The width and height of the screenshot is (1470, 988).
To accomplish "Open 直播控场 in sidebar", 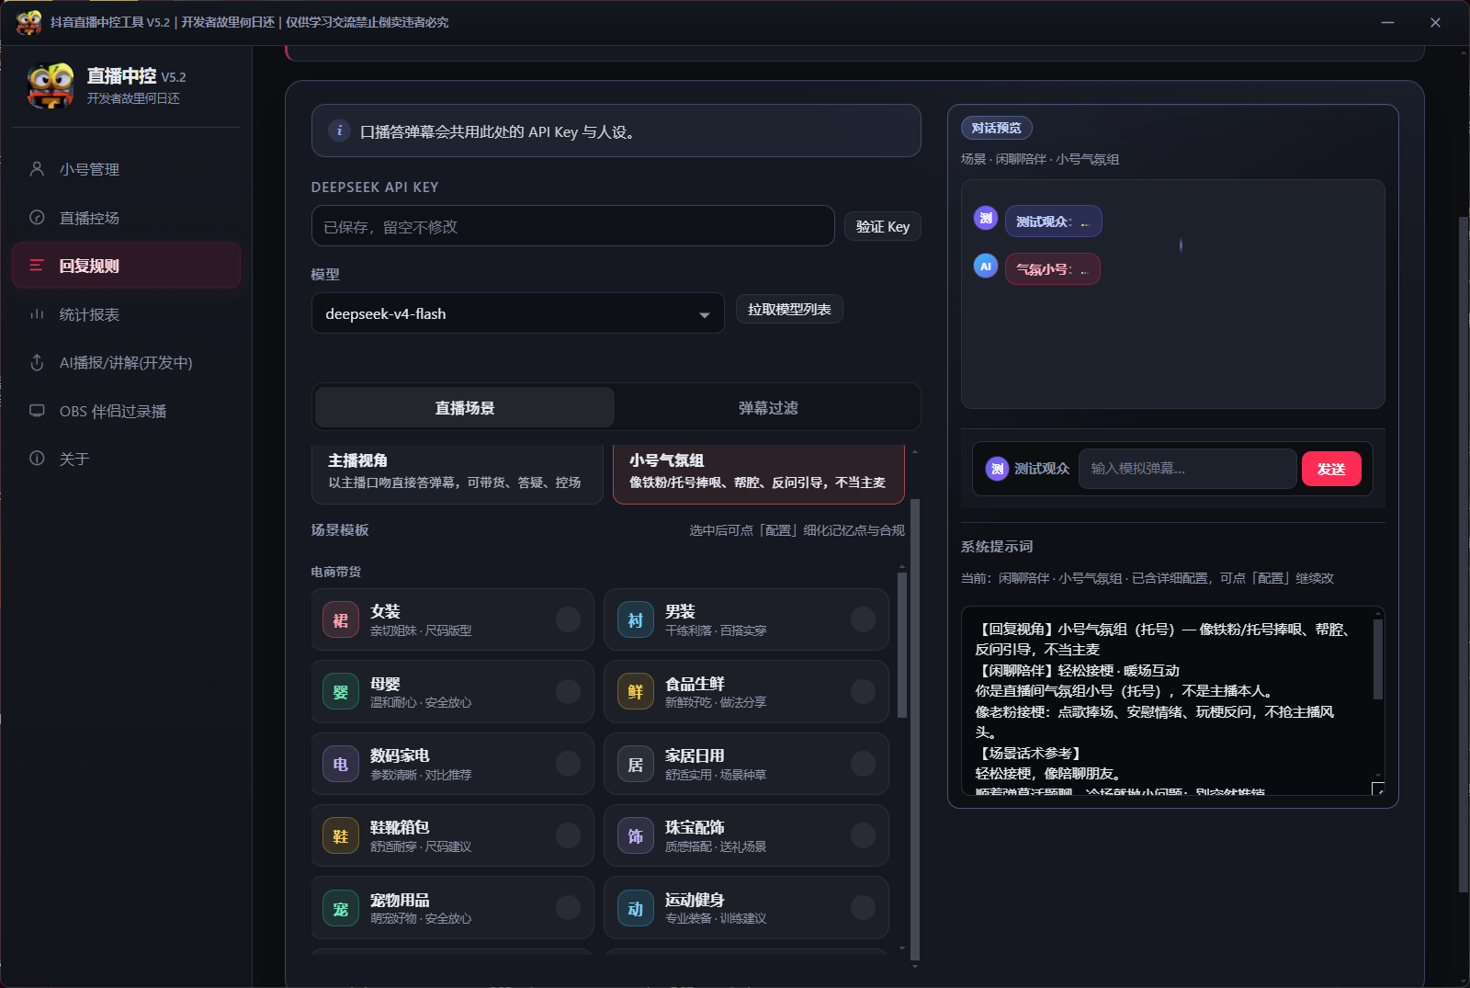I will pos(127,218).
